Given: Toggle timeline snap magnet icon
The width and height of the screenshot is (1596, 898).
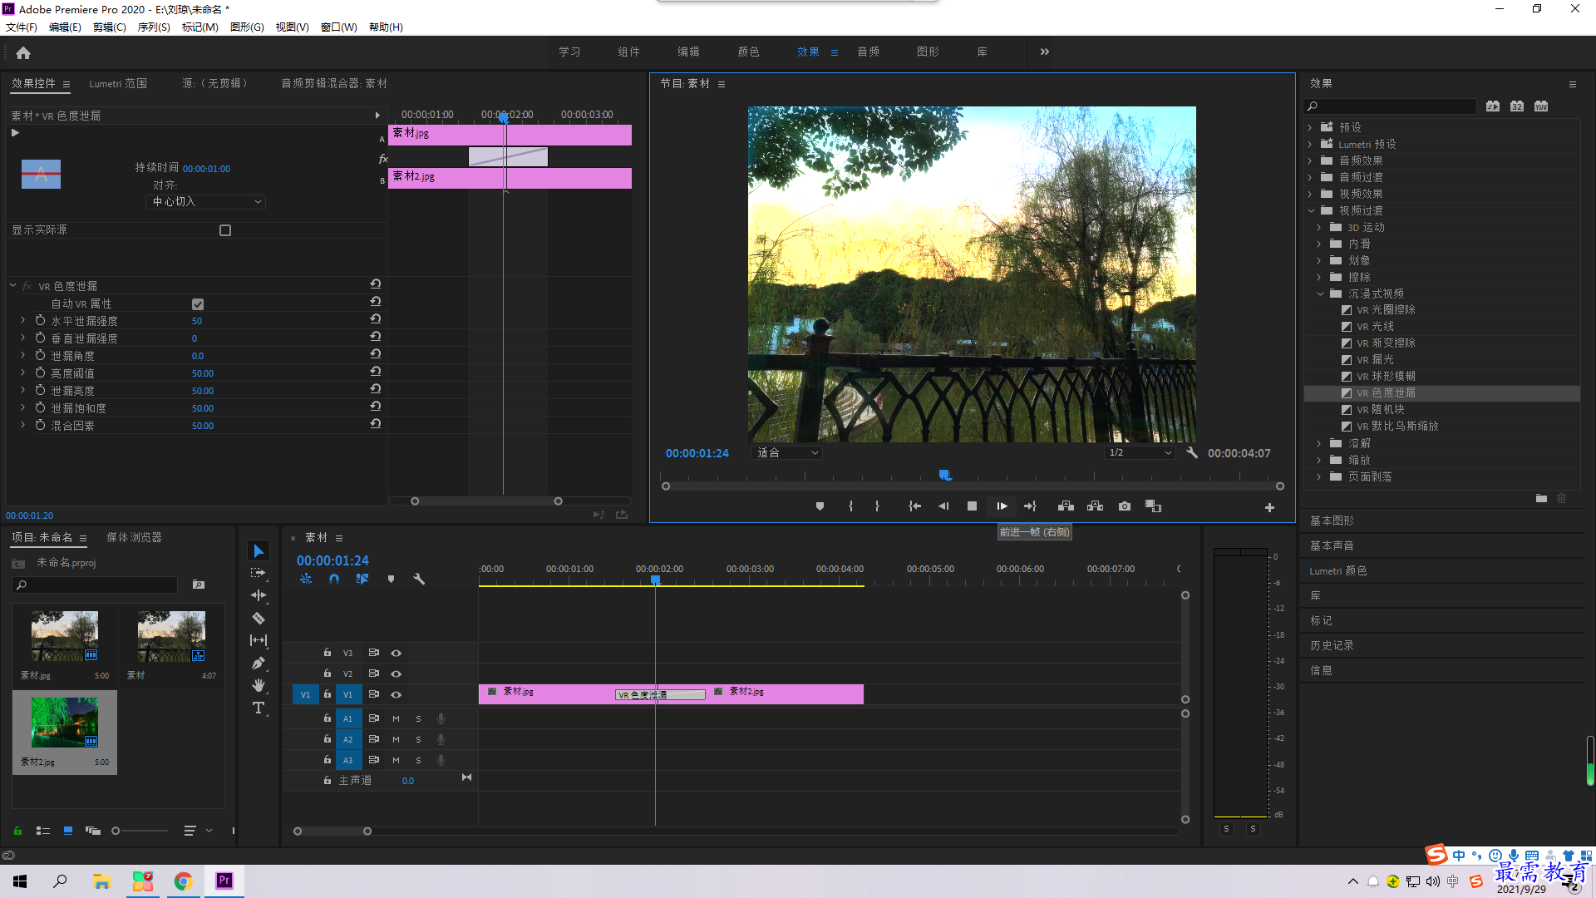Looking at the screenshot, I should coord(334,579).
